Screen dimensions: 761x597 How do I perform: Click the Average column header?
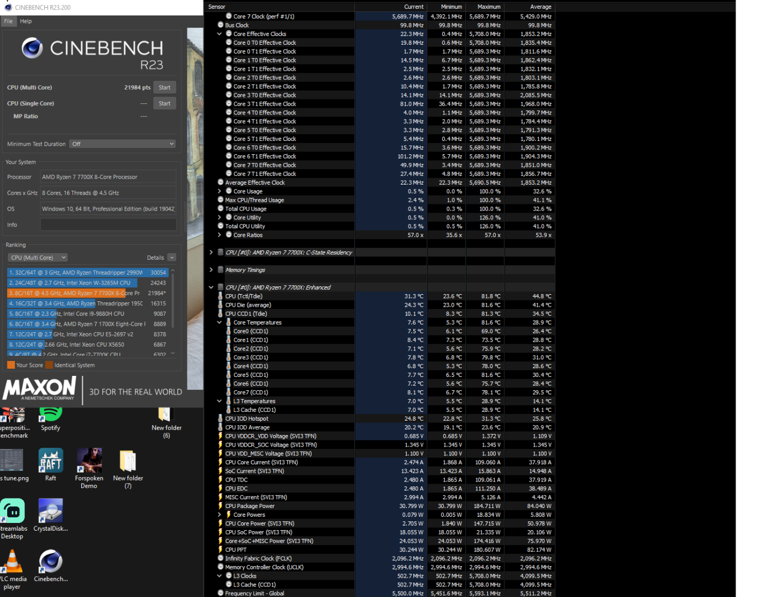click(529, 7)
